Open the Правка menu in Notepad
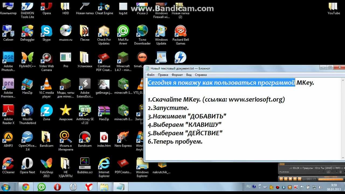This screenshot has width=345, height=194. (x=163, y=75)
